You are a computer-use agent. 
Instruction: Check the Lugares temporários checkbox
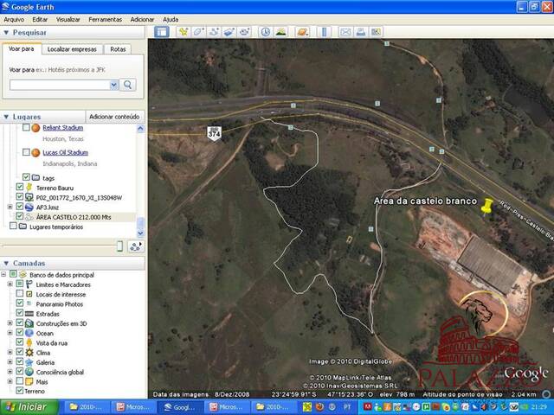(13, 226)
